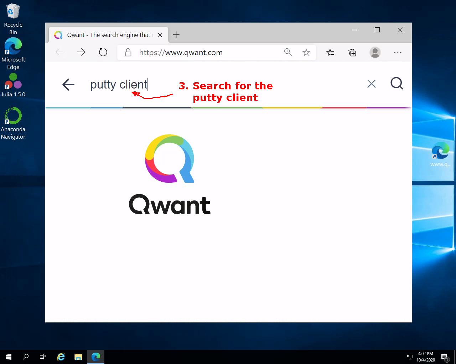
Task: Select the Recycle Bin desktop icon
Action: tap(13, 19)
